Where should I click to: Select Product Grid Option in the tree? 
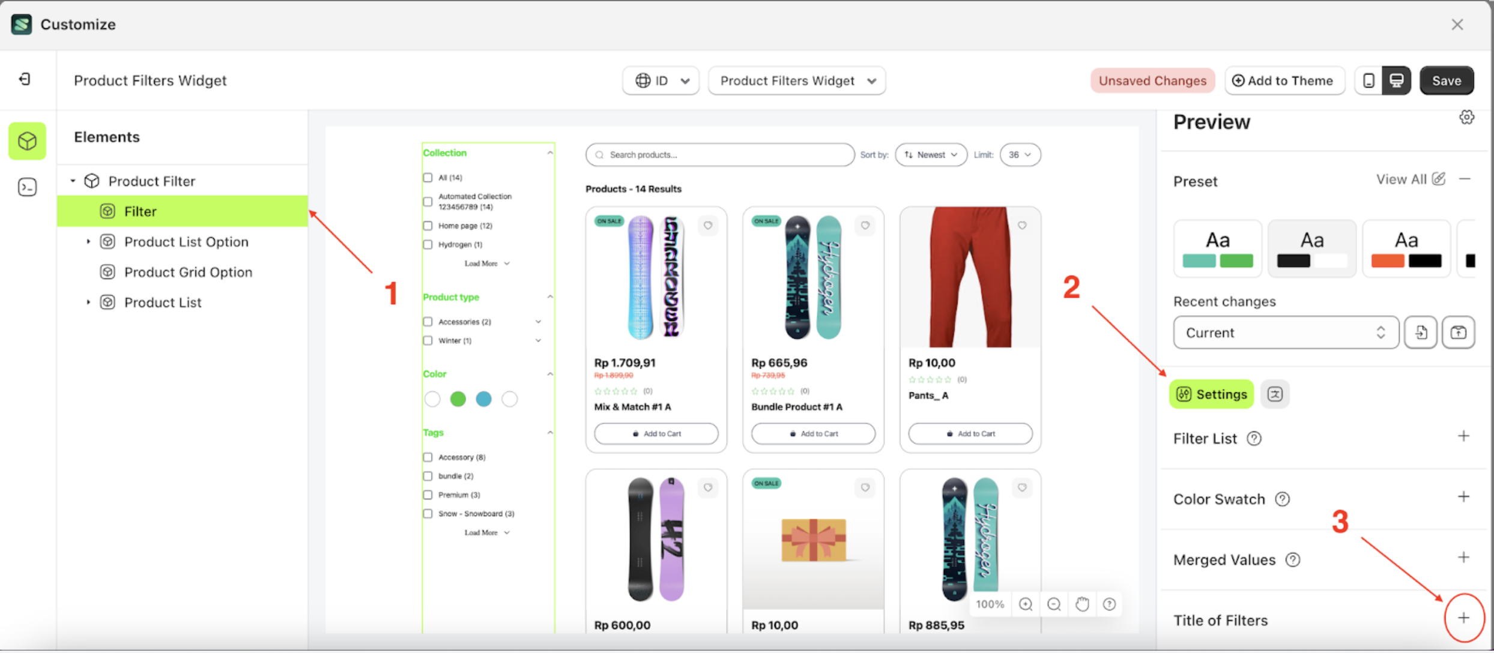pos(187,272)
